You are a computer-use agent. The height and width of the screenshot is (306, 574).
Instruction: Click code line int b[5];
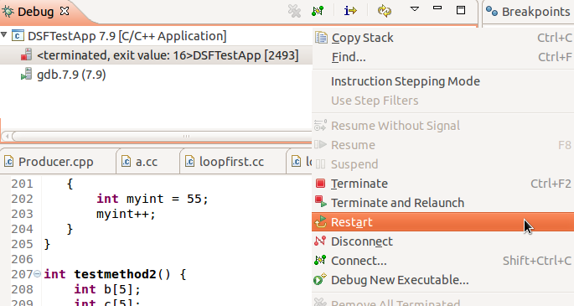(107, 289)
